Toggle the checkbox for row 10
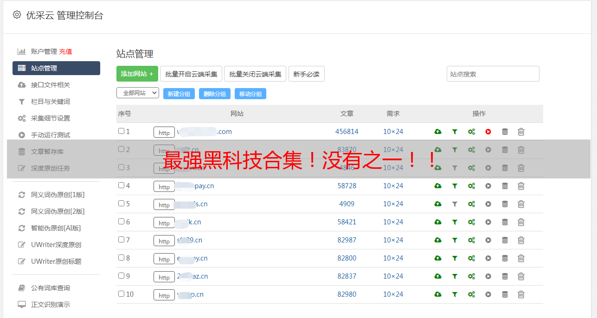The width and height of the screenshot is (597, 318). [121, 294]
